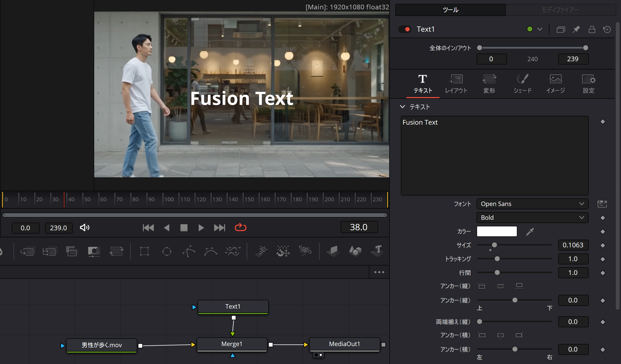Set vertical anchor to top alignment
This screenshot has height=364, width=621.
pyautogui.click(x=482, y=286)
